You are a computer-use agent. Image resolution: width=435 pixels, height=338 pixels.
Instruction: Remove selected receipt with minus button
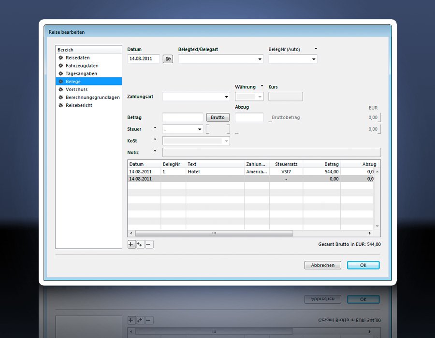[x=149, y=244]
